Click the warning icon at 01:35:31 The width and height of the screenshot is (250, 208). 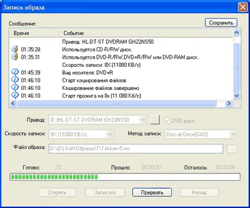coord(15,57)
